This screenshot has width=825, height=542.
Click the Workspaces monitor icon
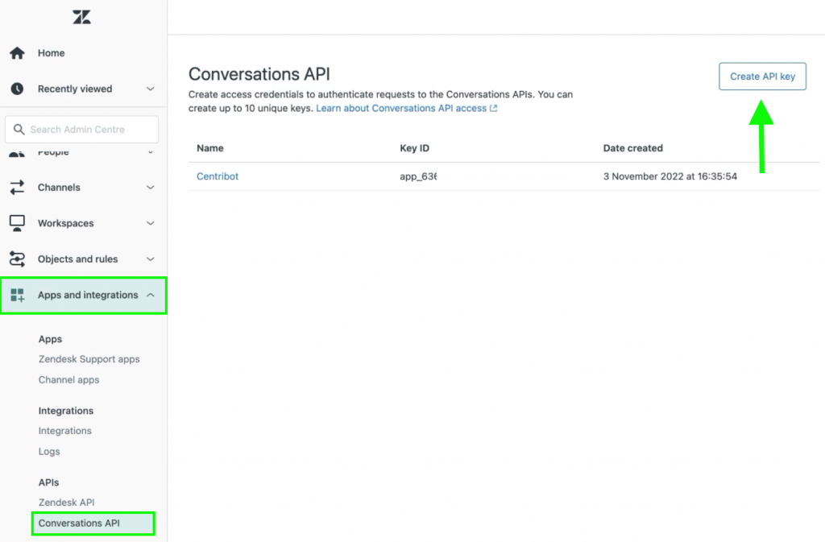coord(17,223)
